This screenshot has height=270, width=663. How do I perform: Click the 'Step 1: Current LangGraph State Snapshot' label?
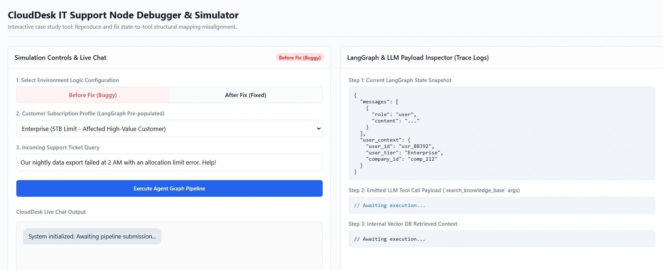[x=400, y=80]
